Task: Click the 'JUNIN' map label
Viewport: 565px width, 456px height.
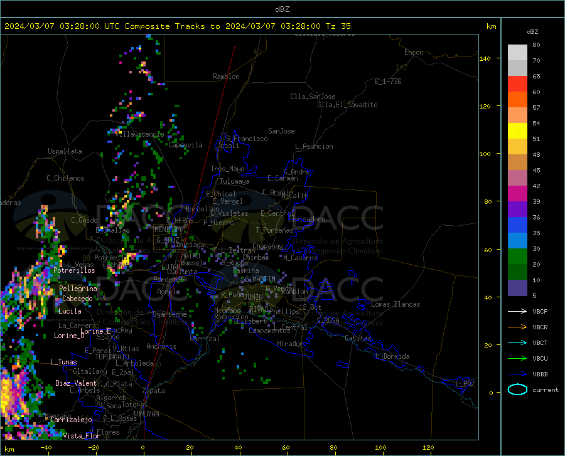Action: point(254,297)
